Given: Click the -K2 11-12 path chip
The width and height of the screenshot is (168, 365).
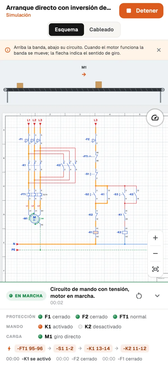Looking at the screenshot, I should tap(135, 348).
